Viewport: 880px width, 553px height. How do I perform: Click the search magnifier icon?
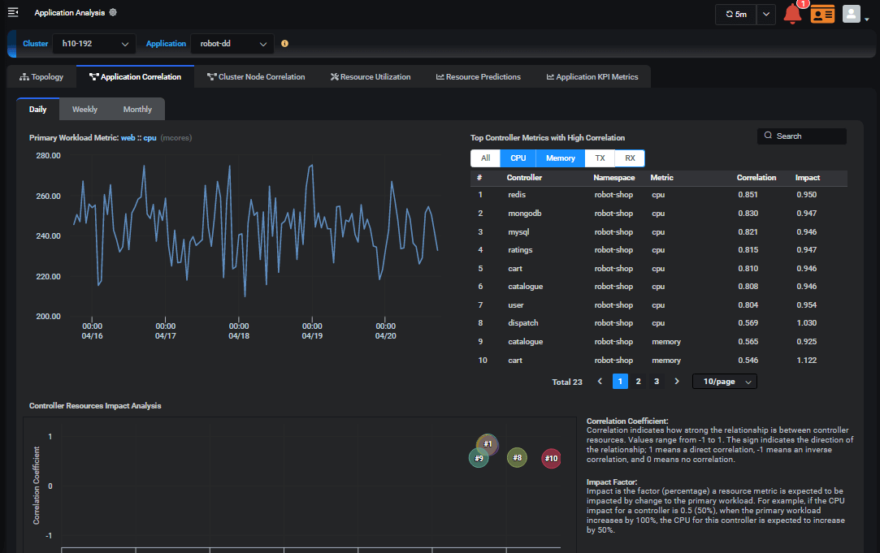tap(768, 136)
